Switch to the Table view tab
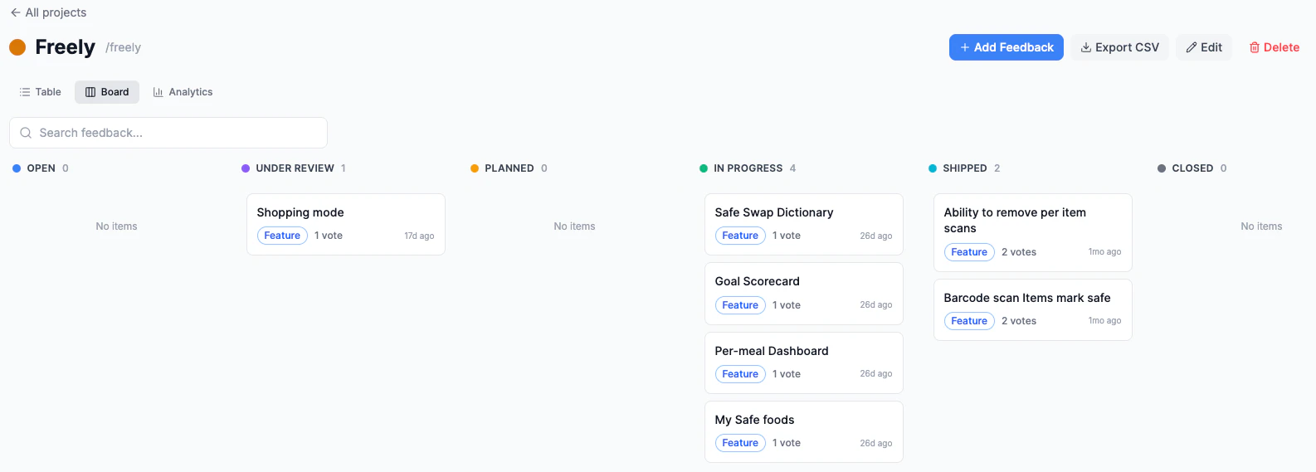The height and width of the screenshot is (472, 1316). (x=41, y=92)
